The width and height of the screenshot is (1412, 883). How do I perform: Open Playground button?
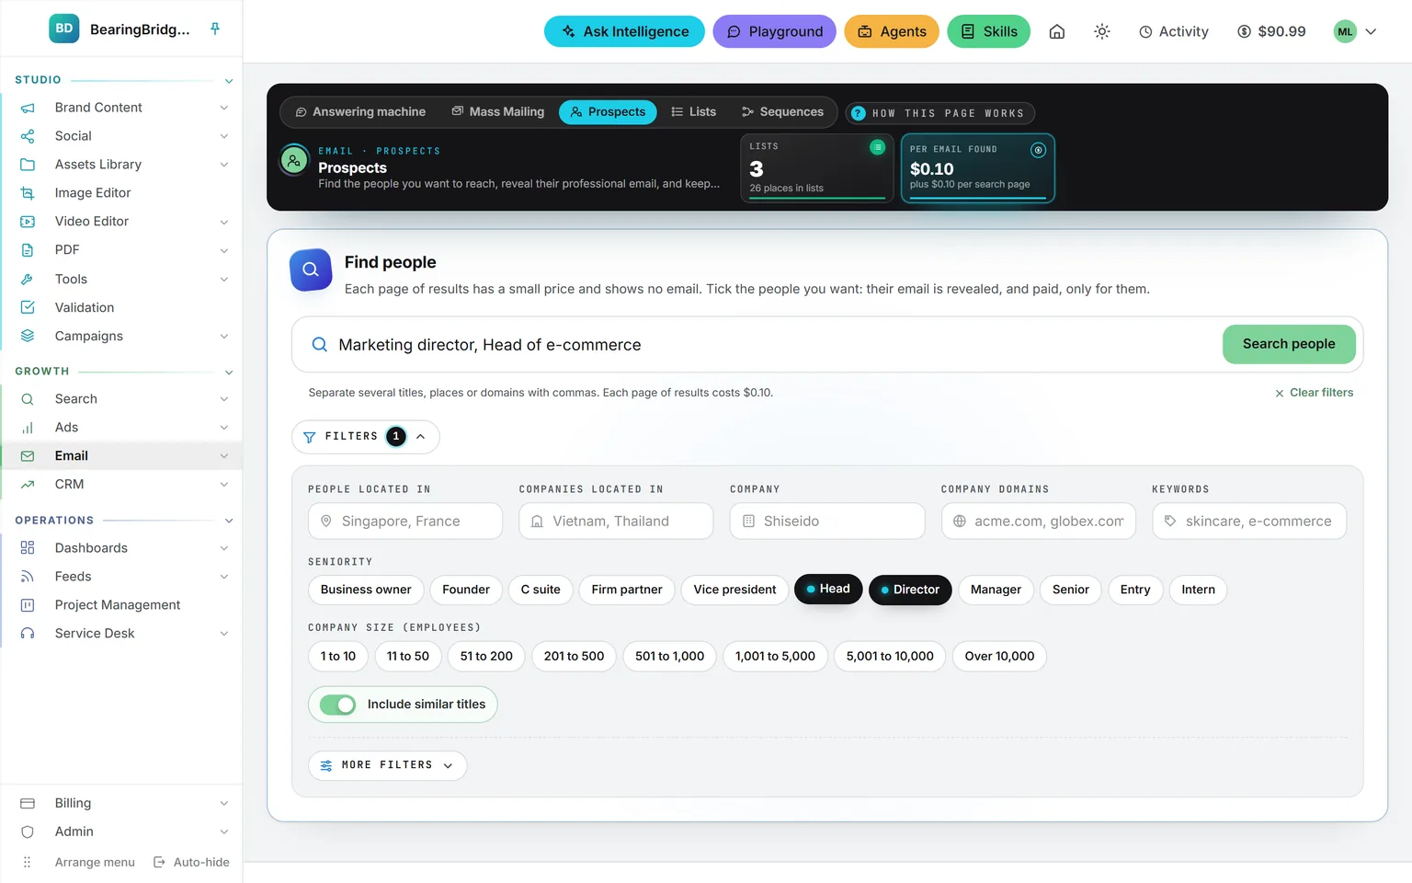coord(774,31)
